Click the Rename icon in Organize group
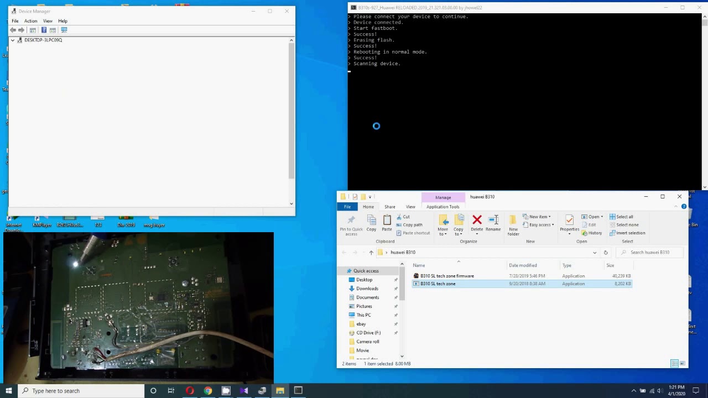The image size is (708, 398). [493, 221]
